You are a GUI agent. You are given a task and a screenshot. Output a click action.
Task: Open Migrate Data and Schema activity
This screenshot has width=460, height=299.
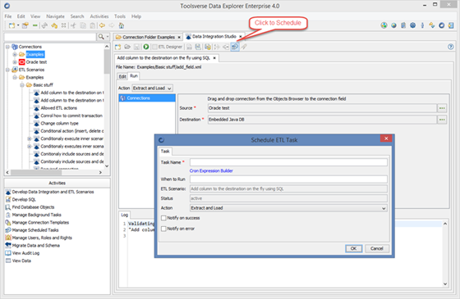tap(36, 246)
